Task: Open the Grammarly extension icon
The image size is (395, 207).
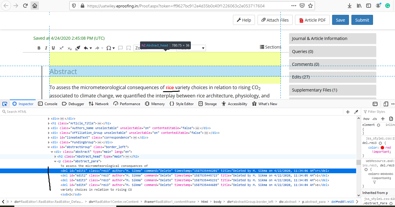Action: (x=387, y=6)
